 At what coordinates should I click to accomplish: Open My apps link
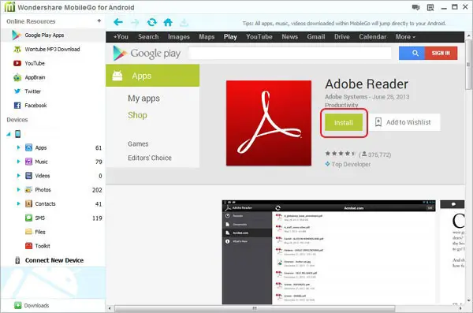pyautogui.click(x=143, y=99)
